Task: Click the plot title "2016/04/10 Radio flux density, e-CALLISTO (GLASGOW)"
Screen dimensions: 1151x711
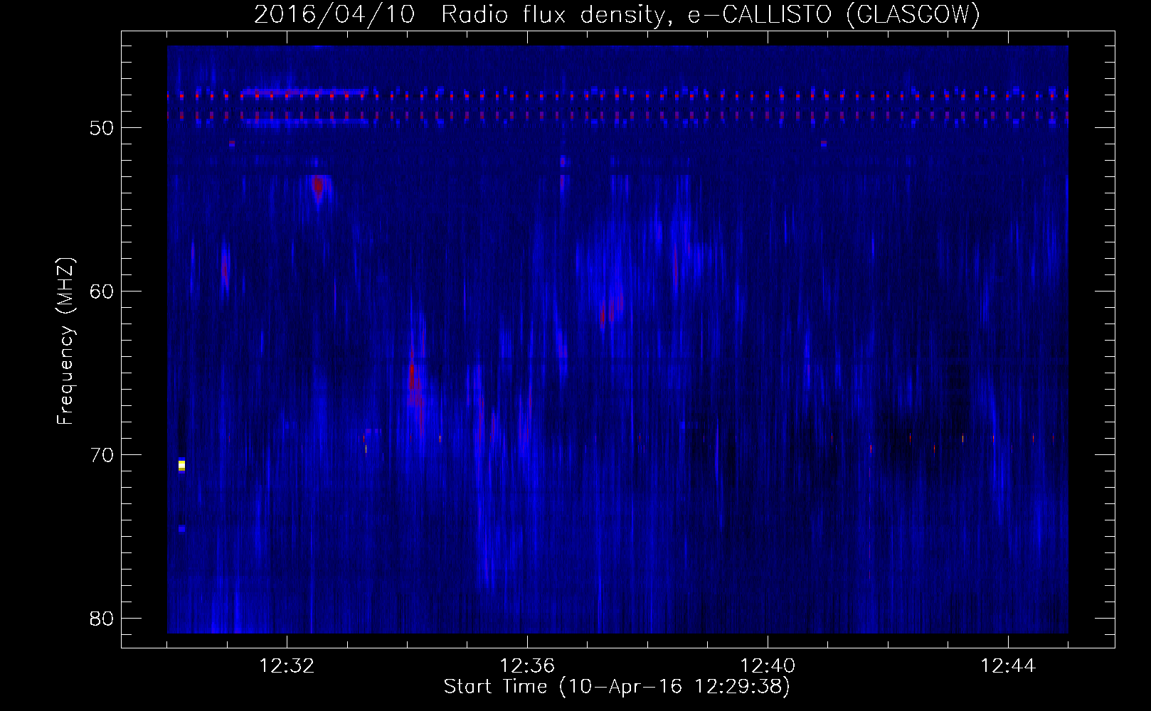Action: 617,14
